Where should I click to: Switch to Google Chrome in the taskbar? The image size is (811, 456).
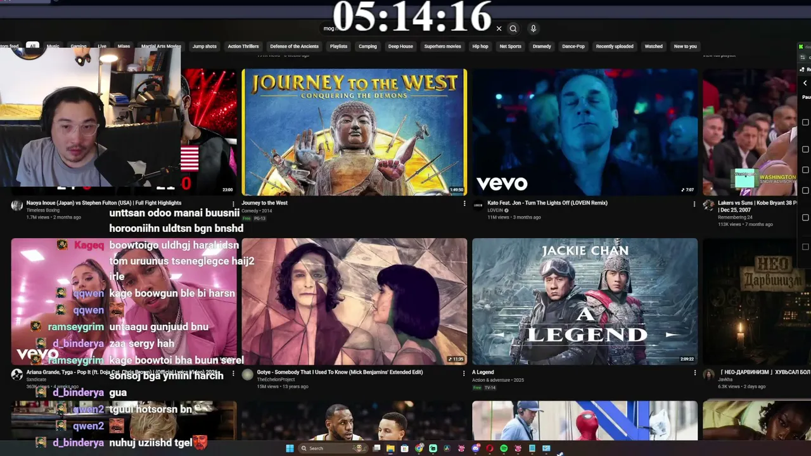[x=419, y=448]
